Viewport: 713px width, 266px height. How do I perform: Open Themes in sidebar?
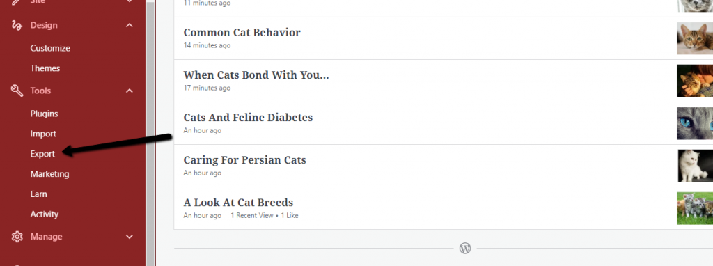click(45, 68)
